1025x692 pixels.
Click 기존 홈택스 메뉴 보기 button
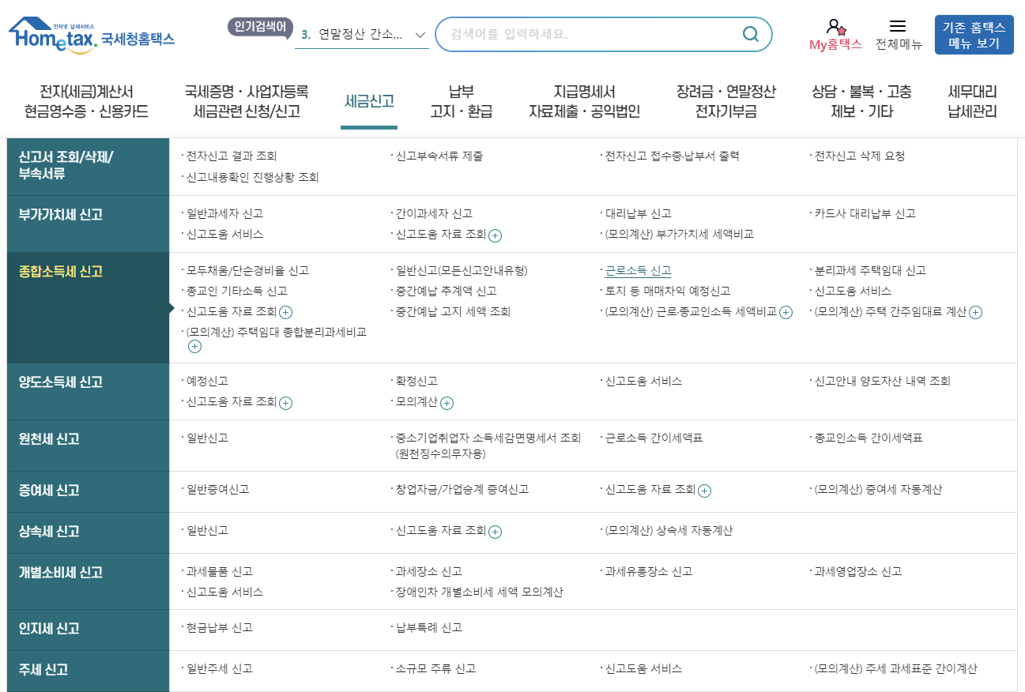pos(974,35)
